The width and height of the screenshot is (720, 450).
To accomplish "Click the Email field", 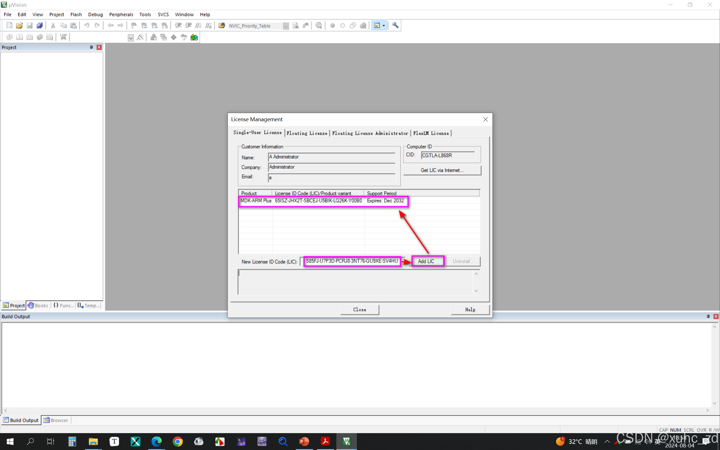I will 331,177.
